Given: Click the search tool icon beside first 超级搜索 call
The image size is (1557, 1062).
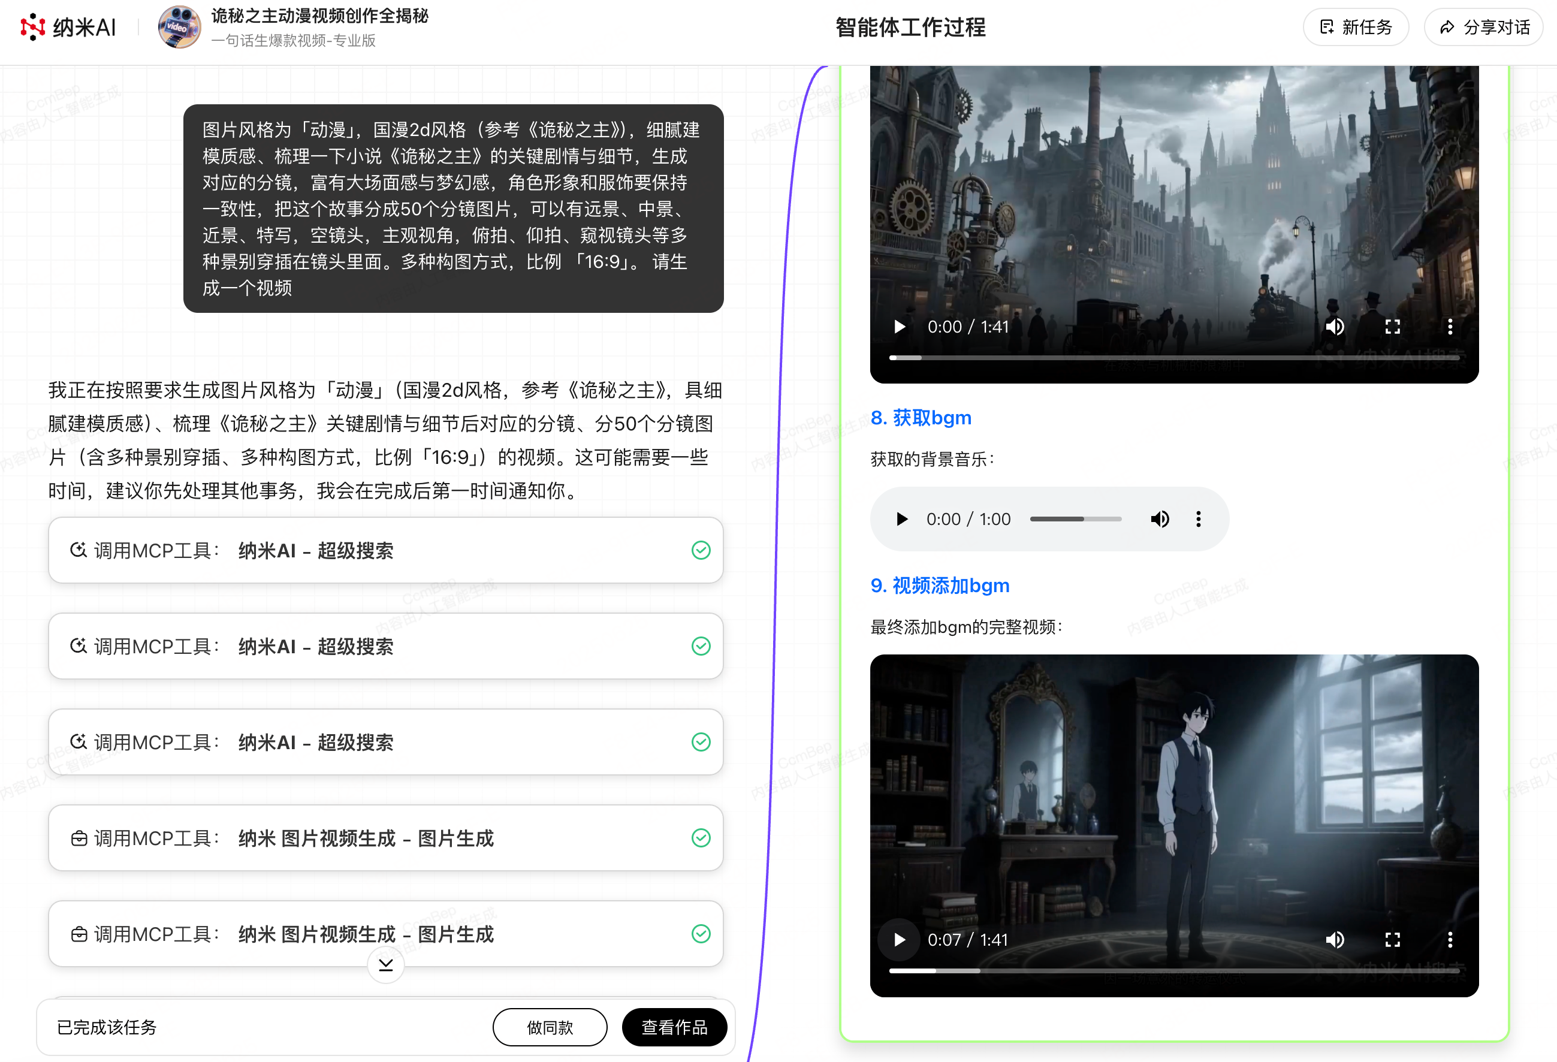Looking at the screenshot, I should pos(79,550).
